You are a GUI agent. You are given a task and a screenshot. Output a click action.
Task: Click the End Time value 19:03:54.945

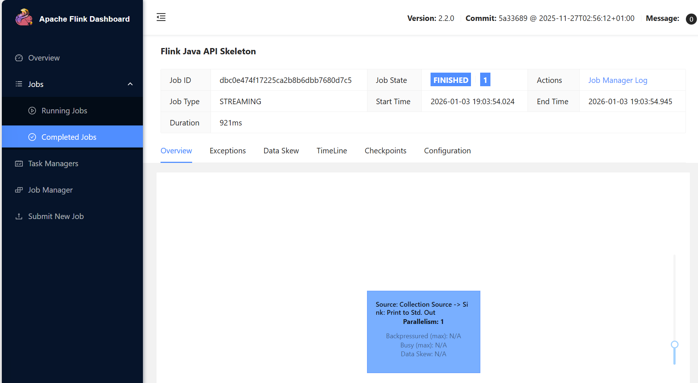630,102
